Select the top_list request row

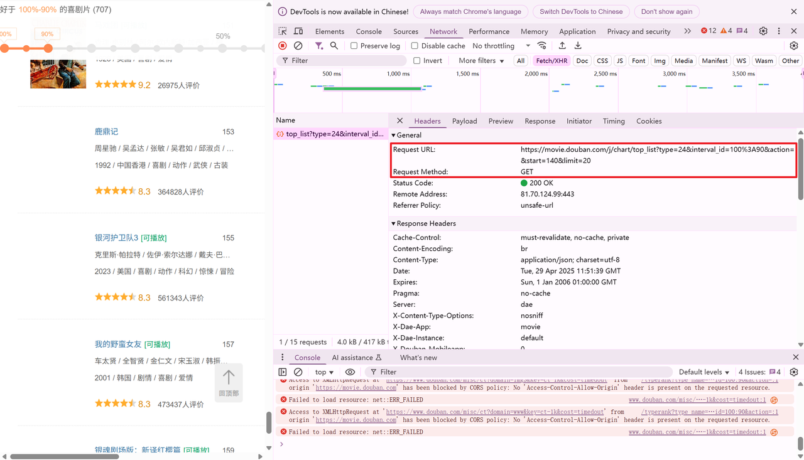[x=331, y=134]
